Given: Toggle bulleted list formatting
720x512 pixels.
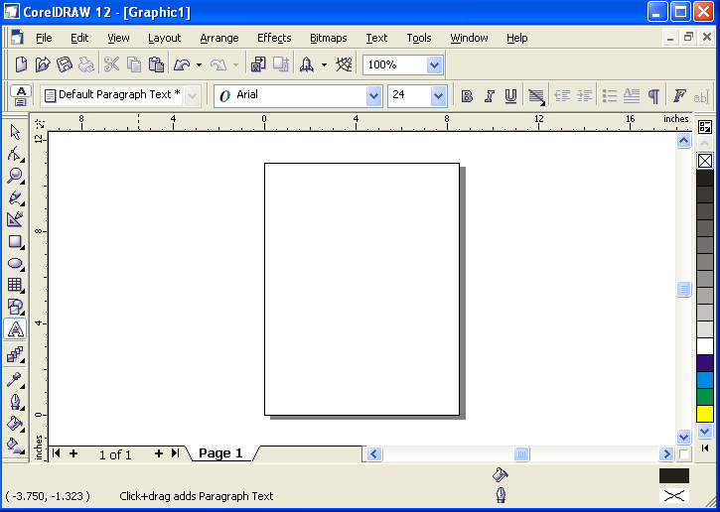Looking at the screenshot, I should [610, 96].
